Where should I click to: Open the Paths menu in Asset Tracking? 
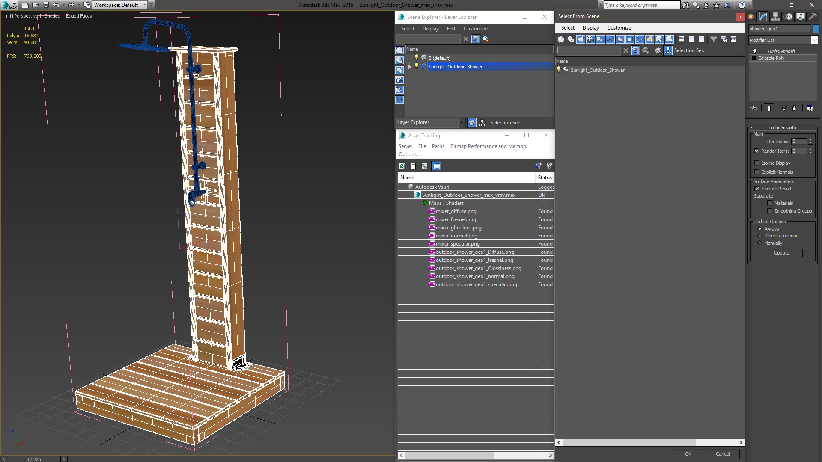coord(438,146)
